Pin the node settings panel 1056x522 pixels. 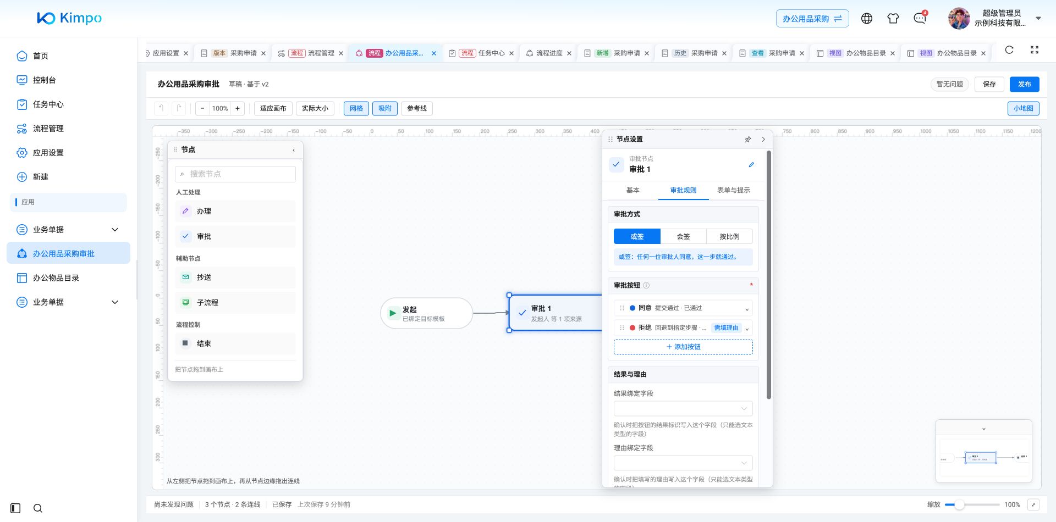748,140
